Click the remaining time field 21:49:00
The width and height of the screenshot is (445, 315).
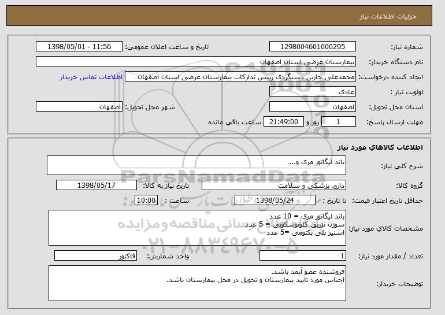click(x=284, y=122)
